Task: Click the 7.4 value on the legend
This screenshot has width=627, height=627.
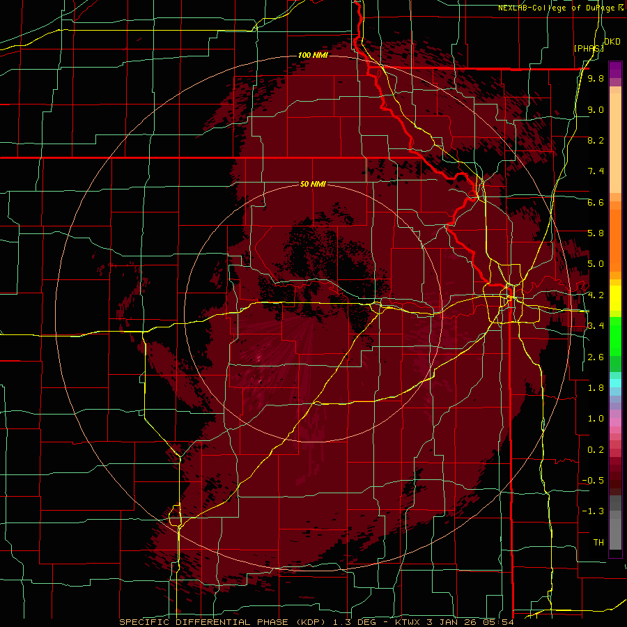Action: 596,171
